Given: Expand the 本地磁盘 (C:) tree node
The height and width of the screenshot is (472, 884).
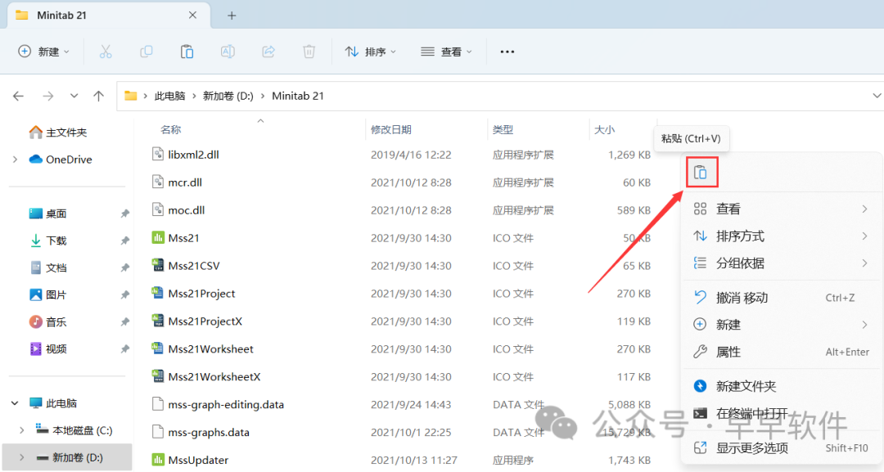Looking at the screenshot, I should point(22,430).
